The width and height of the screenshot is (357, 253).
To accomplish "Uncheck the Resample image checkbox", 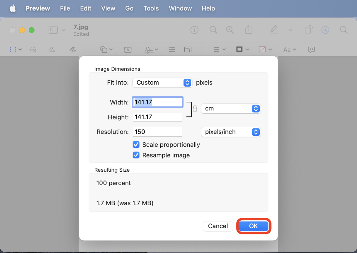I will [136, 155].
